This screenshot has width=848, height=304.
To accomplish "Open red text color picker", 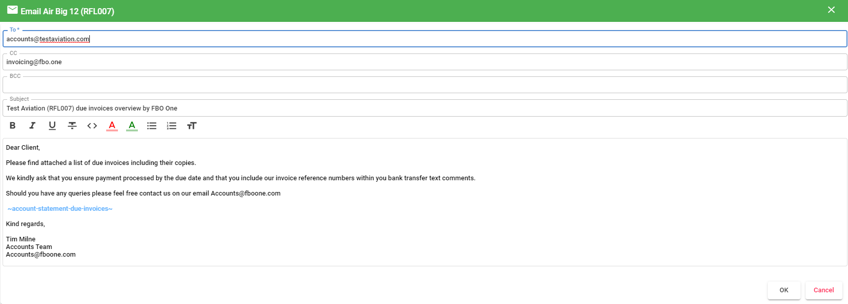I will click(x=112, y=126).
